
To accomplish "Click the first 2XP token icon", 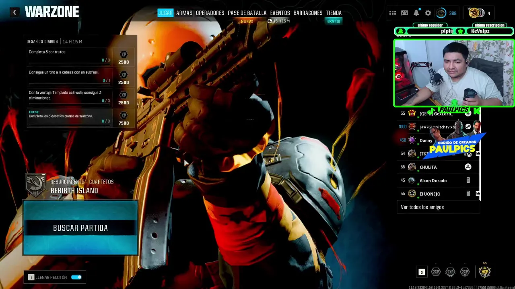I will [x=436, y=272].
